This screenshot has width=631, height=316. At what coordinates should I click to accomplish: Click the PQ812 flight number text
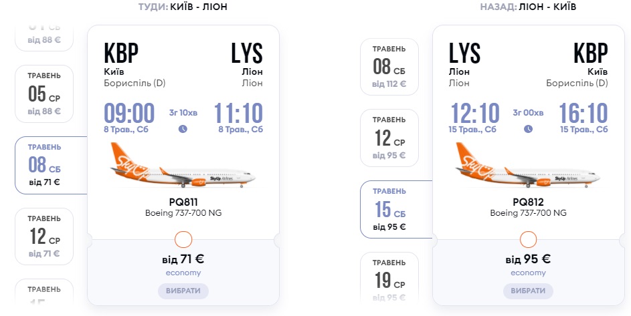click(528, 201)
